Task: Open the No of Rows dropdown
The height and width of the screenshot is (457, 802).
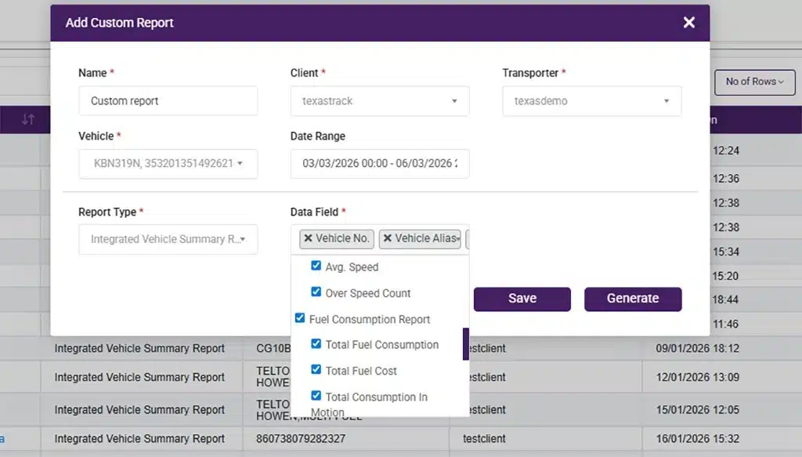Action: pyautogui.click(x=754, y=82)
